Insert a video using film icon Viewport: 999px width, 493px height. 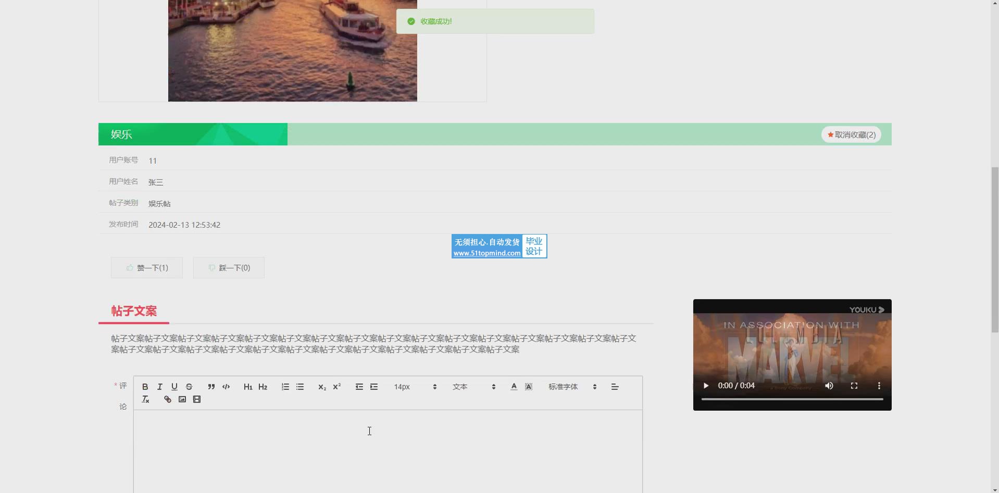pyautogui.click(x=197, y=399)
